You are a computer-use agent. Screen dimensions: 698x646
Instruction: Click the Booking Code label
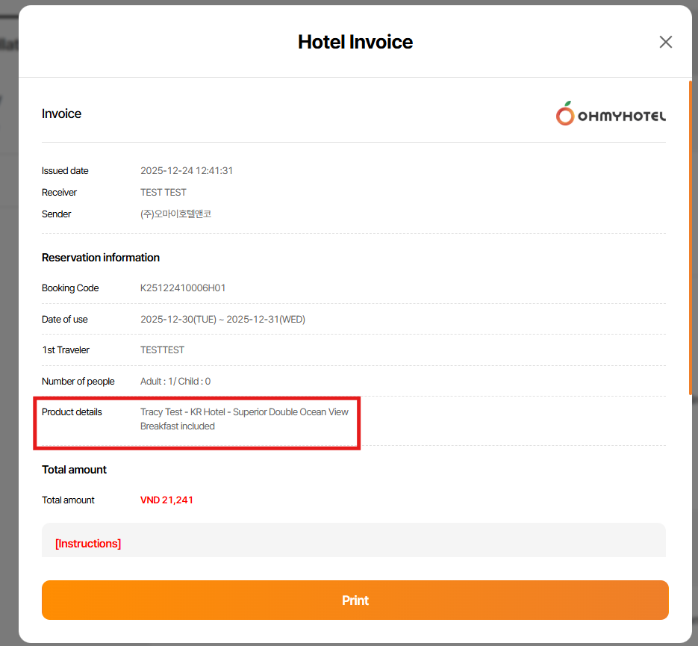click(x=70, y=288)
